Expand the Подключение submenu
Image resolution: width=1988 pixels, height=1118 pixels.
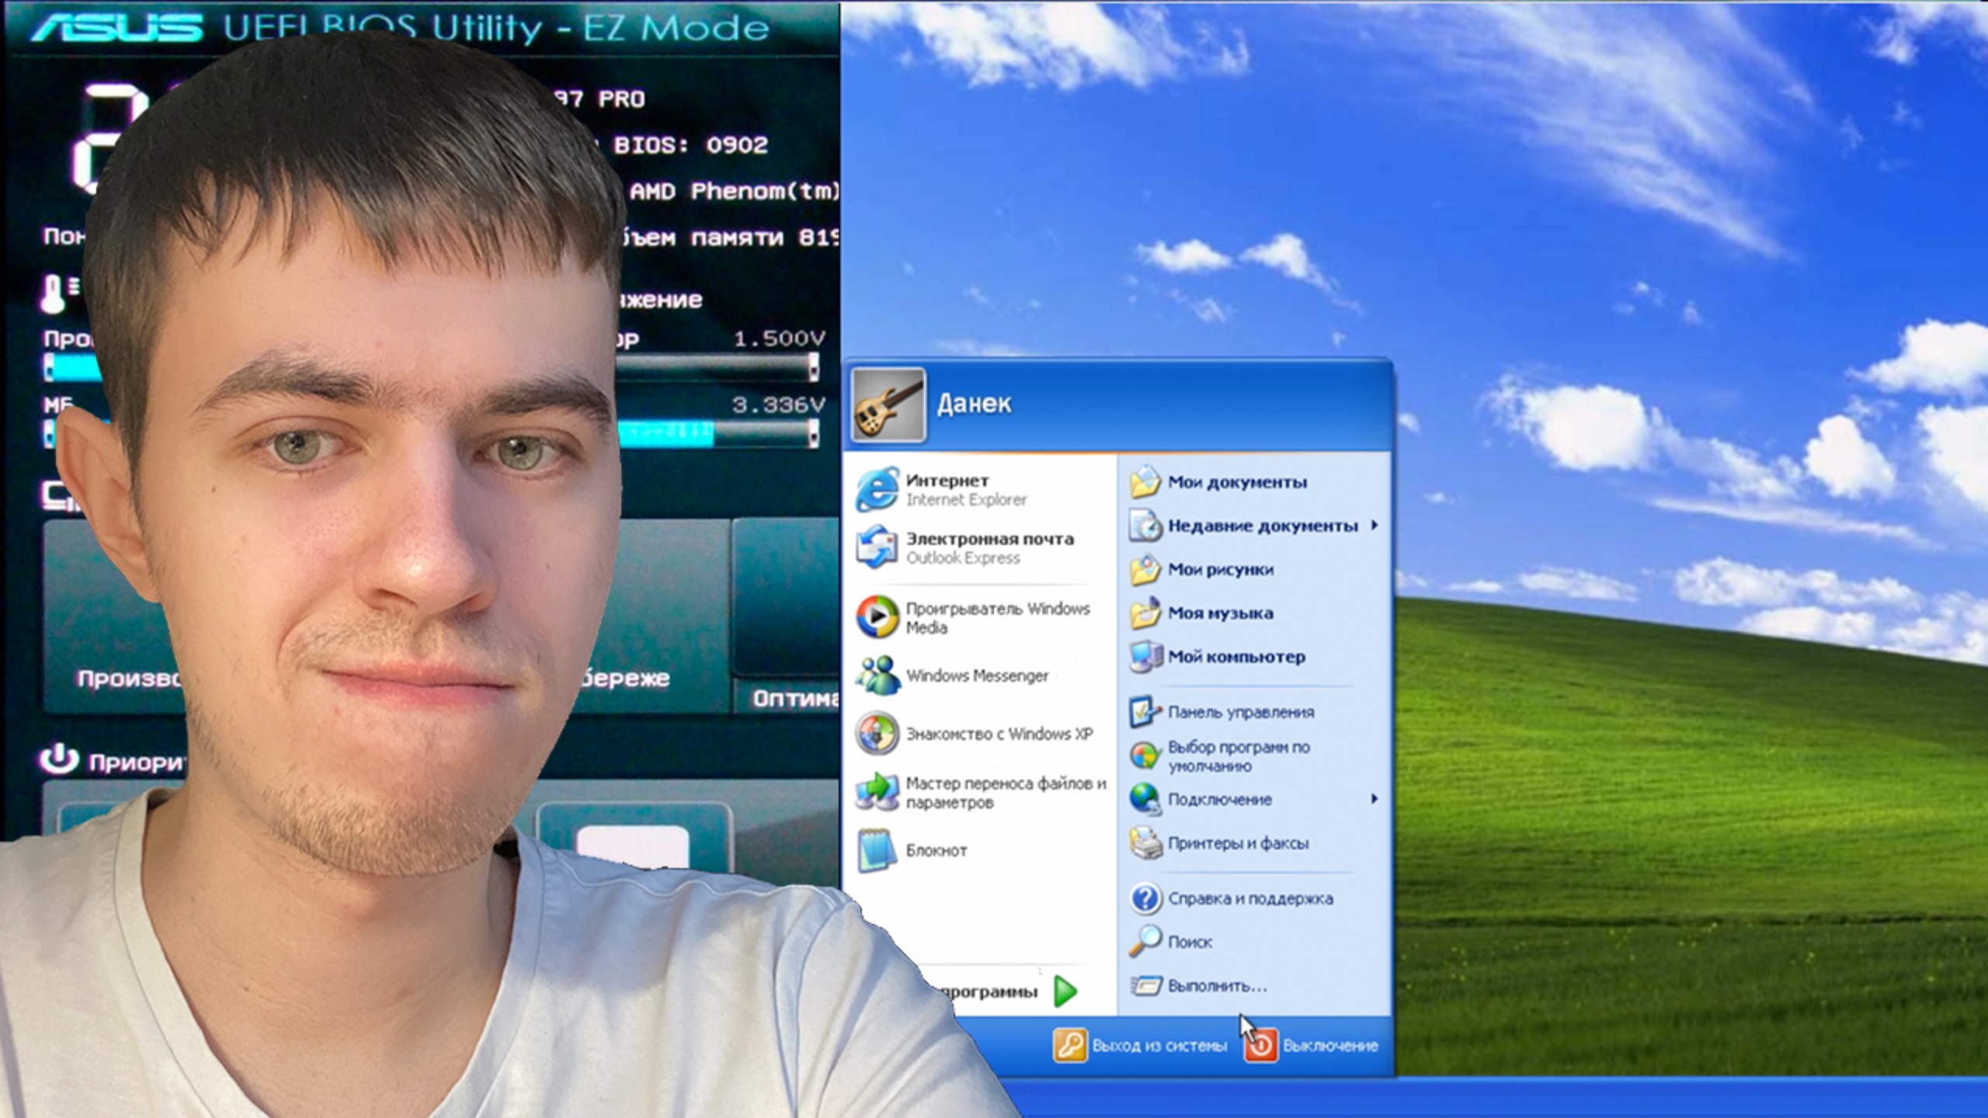click(x=1219, y=799)
